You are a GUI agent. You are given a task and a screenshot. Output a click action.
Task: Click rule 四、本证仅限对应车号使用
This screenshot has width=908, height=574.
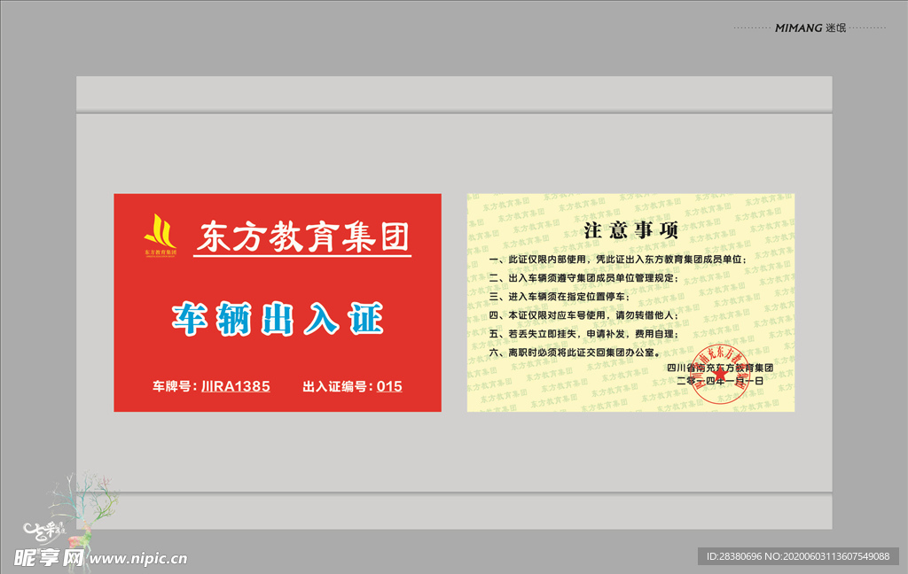tap(583, 314)
